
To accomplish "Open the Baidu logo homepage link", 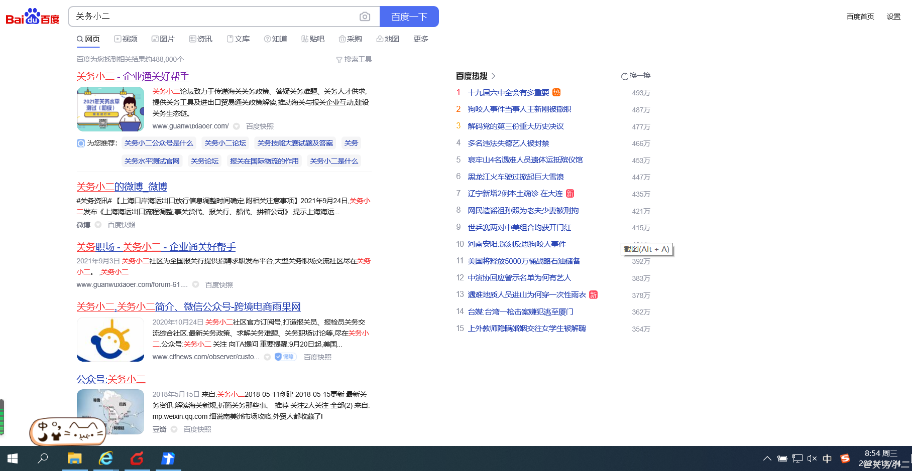I will (33, 17).
